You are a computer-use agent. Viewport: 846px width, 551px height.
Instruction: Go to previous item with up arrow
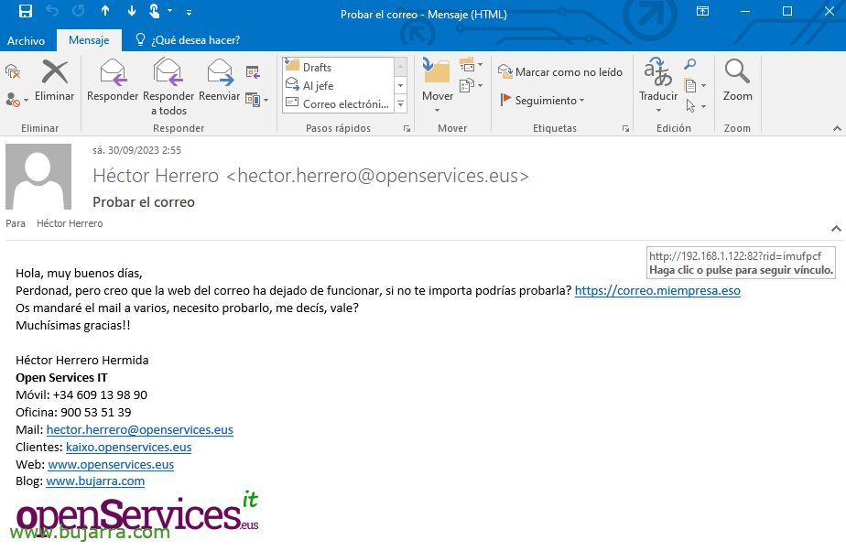[x=105, y=11]
